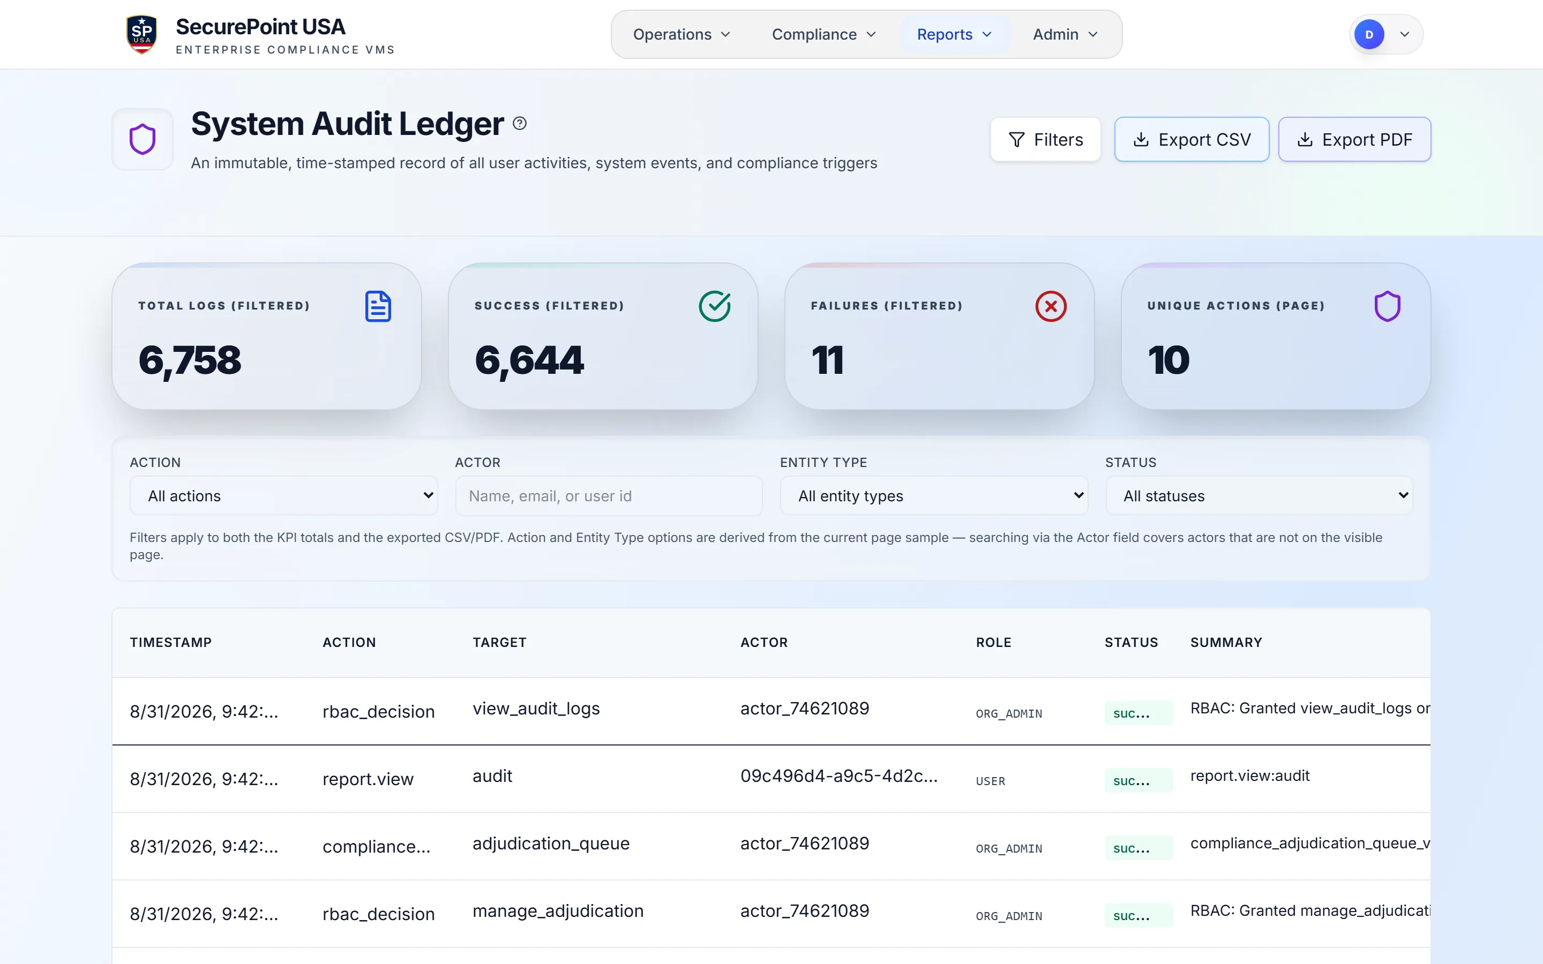Click the help icon beside System Audit Ledger
1543x964 pixels.
(x=520, y=124)
